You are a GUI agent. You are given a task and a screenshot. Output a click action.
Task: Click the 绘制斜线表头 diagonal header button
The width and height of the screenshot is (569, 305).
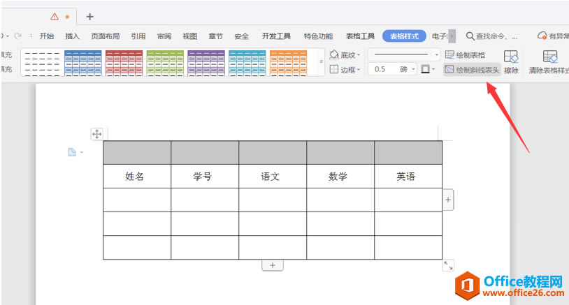coord(472,70)
